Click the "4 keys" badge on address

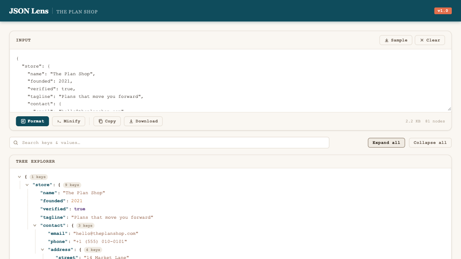click(x=93, y=250)
